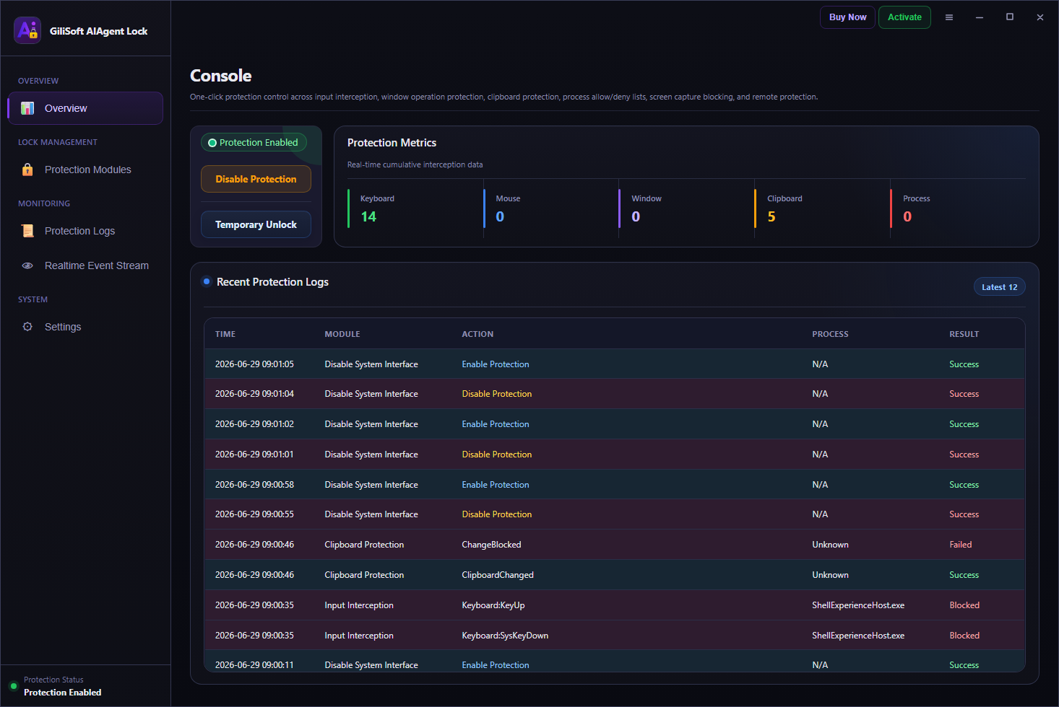Screen dimensions: 1059x707
Task: Click ShellExperienceHost.exe in KeyUp row
Action: pos(858,605)
